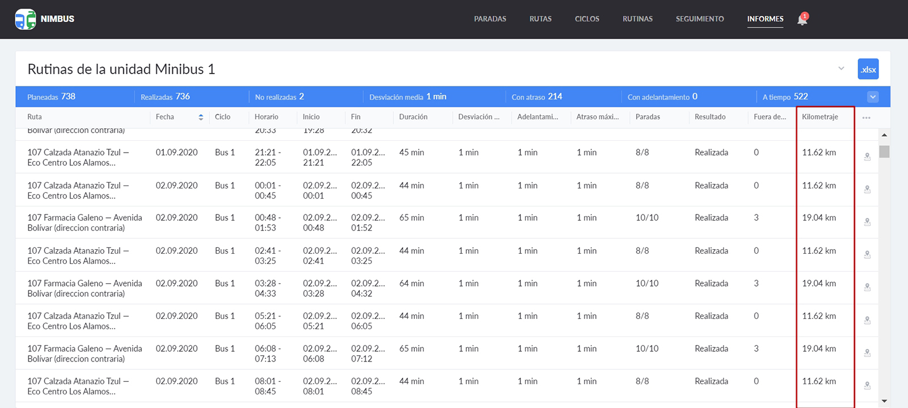Show map for the 05:21 - 06:05 routine
The height and width of the screenshot is (408, 908).
(x=867, y=321)
